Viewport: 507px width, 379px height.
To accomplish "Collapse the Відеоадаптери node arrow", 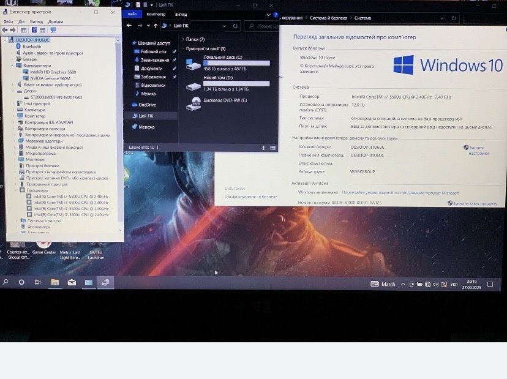I will [x=13, y=66].
